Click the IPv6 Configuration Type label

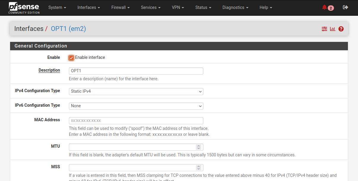[x=37, y=106]
